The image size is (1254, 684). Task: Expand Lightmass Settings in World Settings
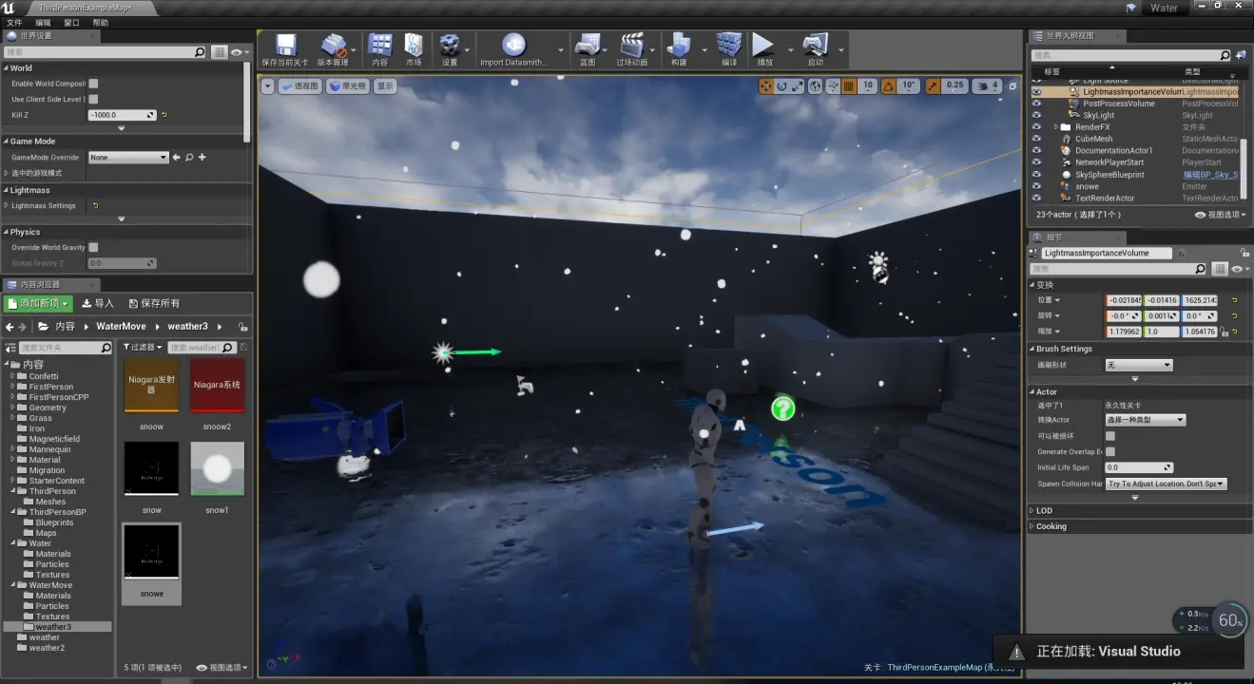click(7, 205)
